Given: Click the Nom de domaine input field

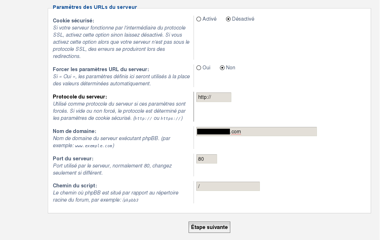Looking at the screenshot, I should (256, 132).
